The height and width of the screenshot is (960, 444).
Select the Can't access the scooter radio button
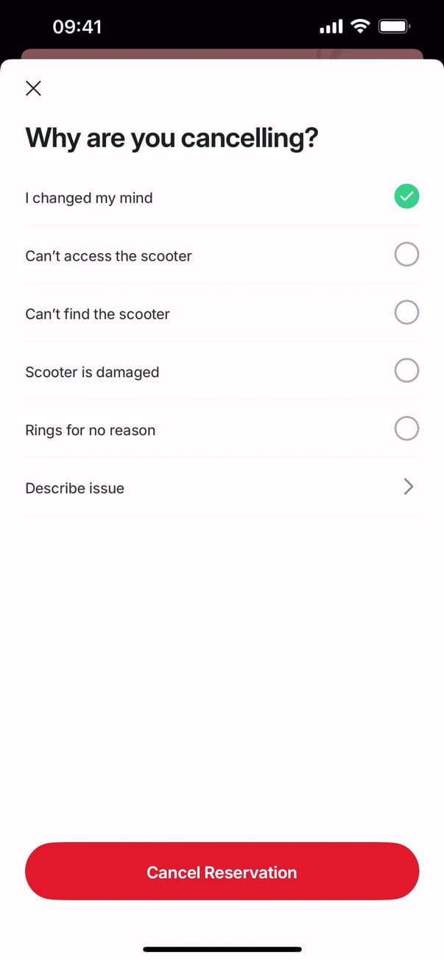[x=406, y=255]
